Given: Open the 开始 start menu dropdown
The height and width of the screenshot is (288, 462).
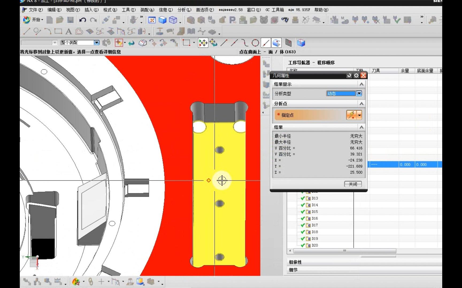Looking at the screenshot, I should point(33,20).
